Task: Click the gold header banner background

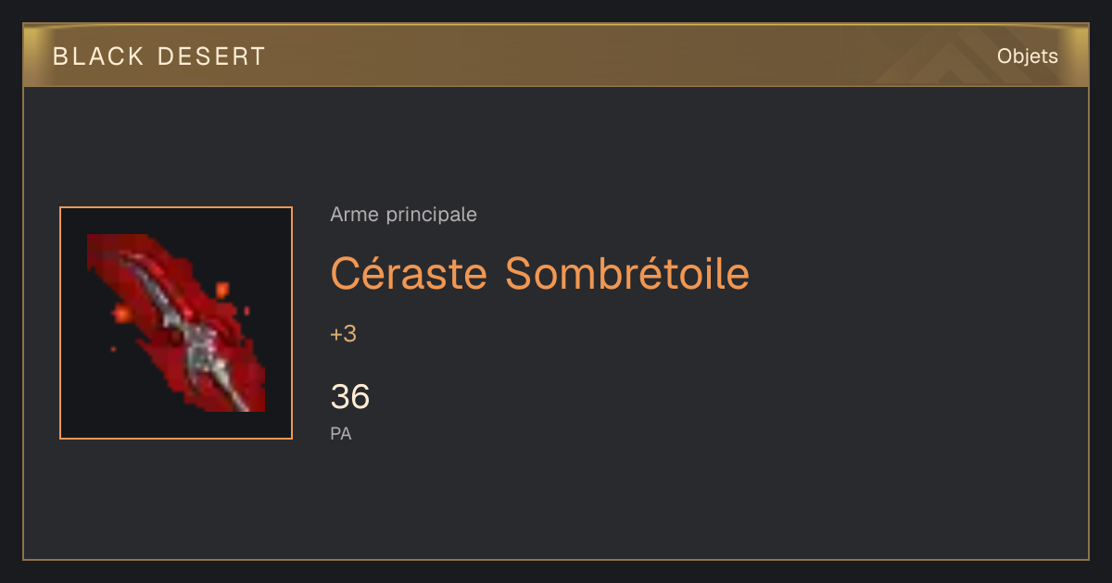Action: click(556, 56)
